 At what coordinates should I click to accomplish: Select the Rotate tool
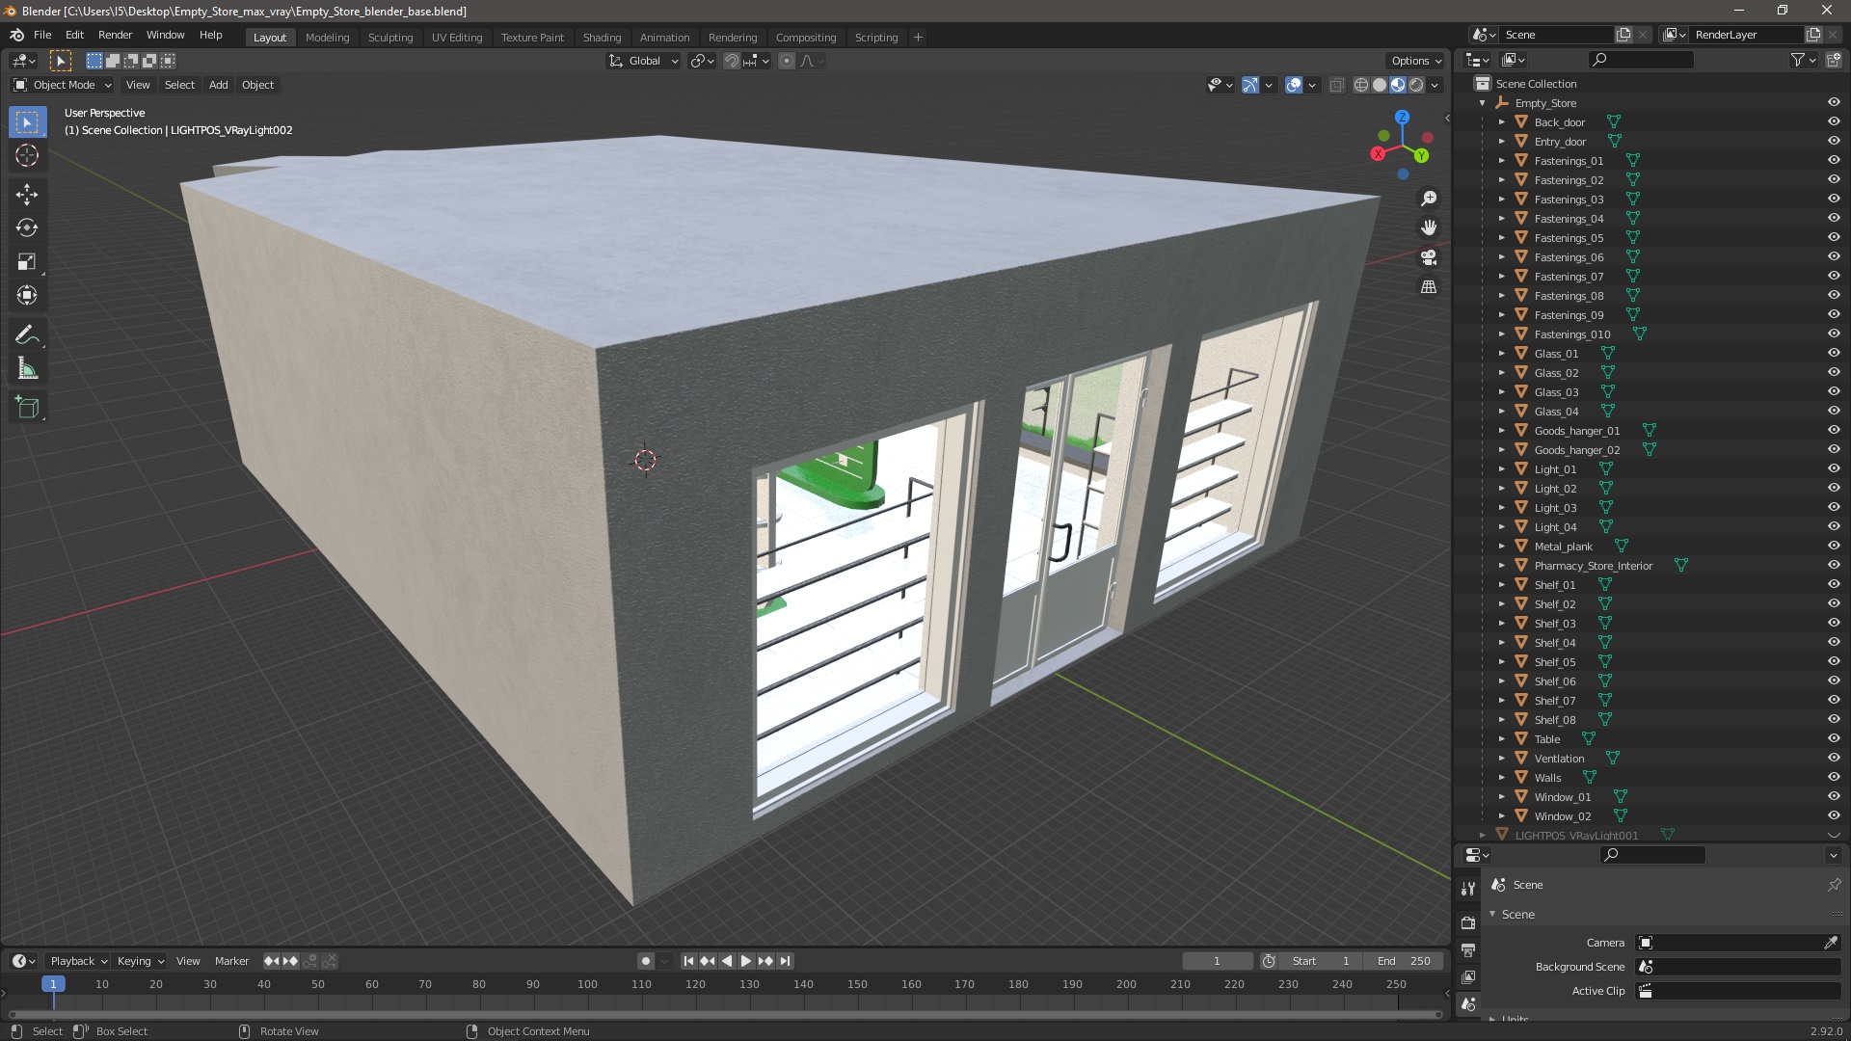pos(27,228)
